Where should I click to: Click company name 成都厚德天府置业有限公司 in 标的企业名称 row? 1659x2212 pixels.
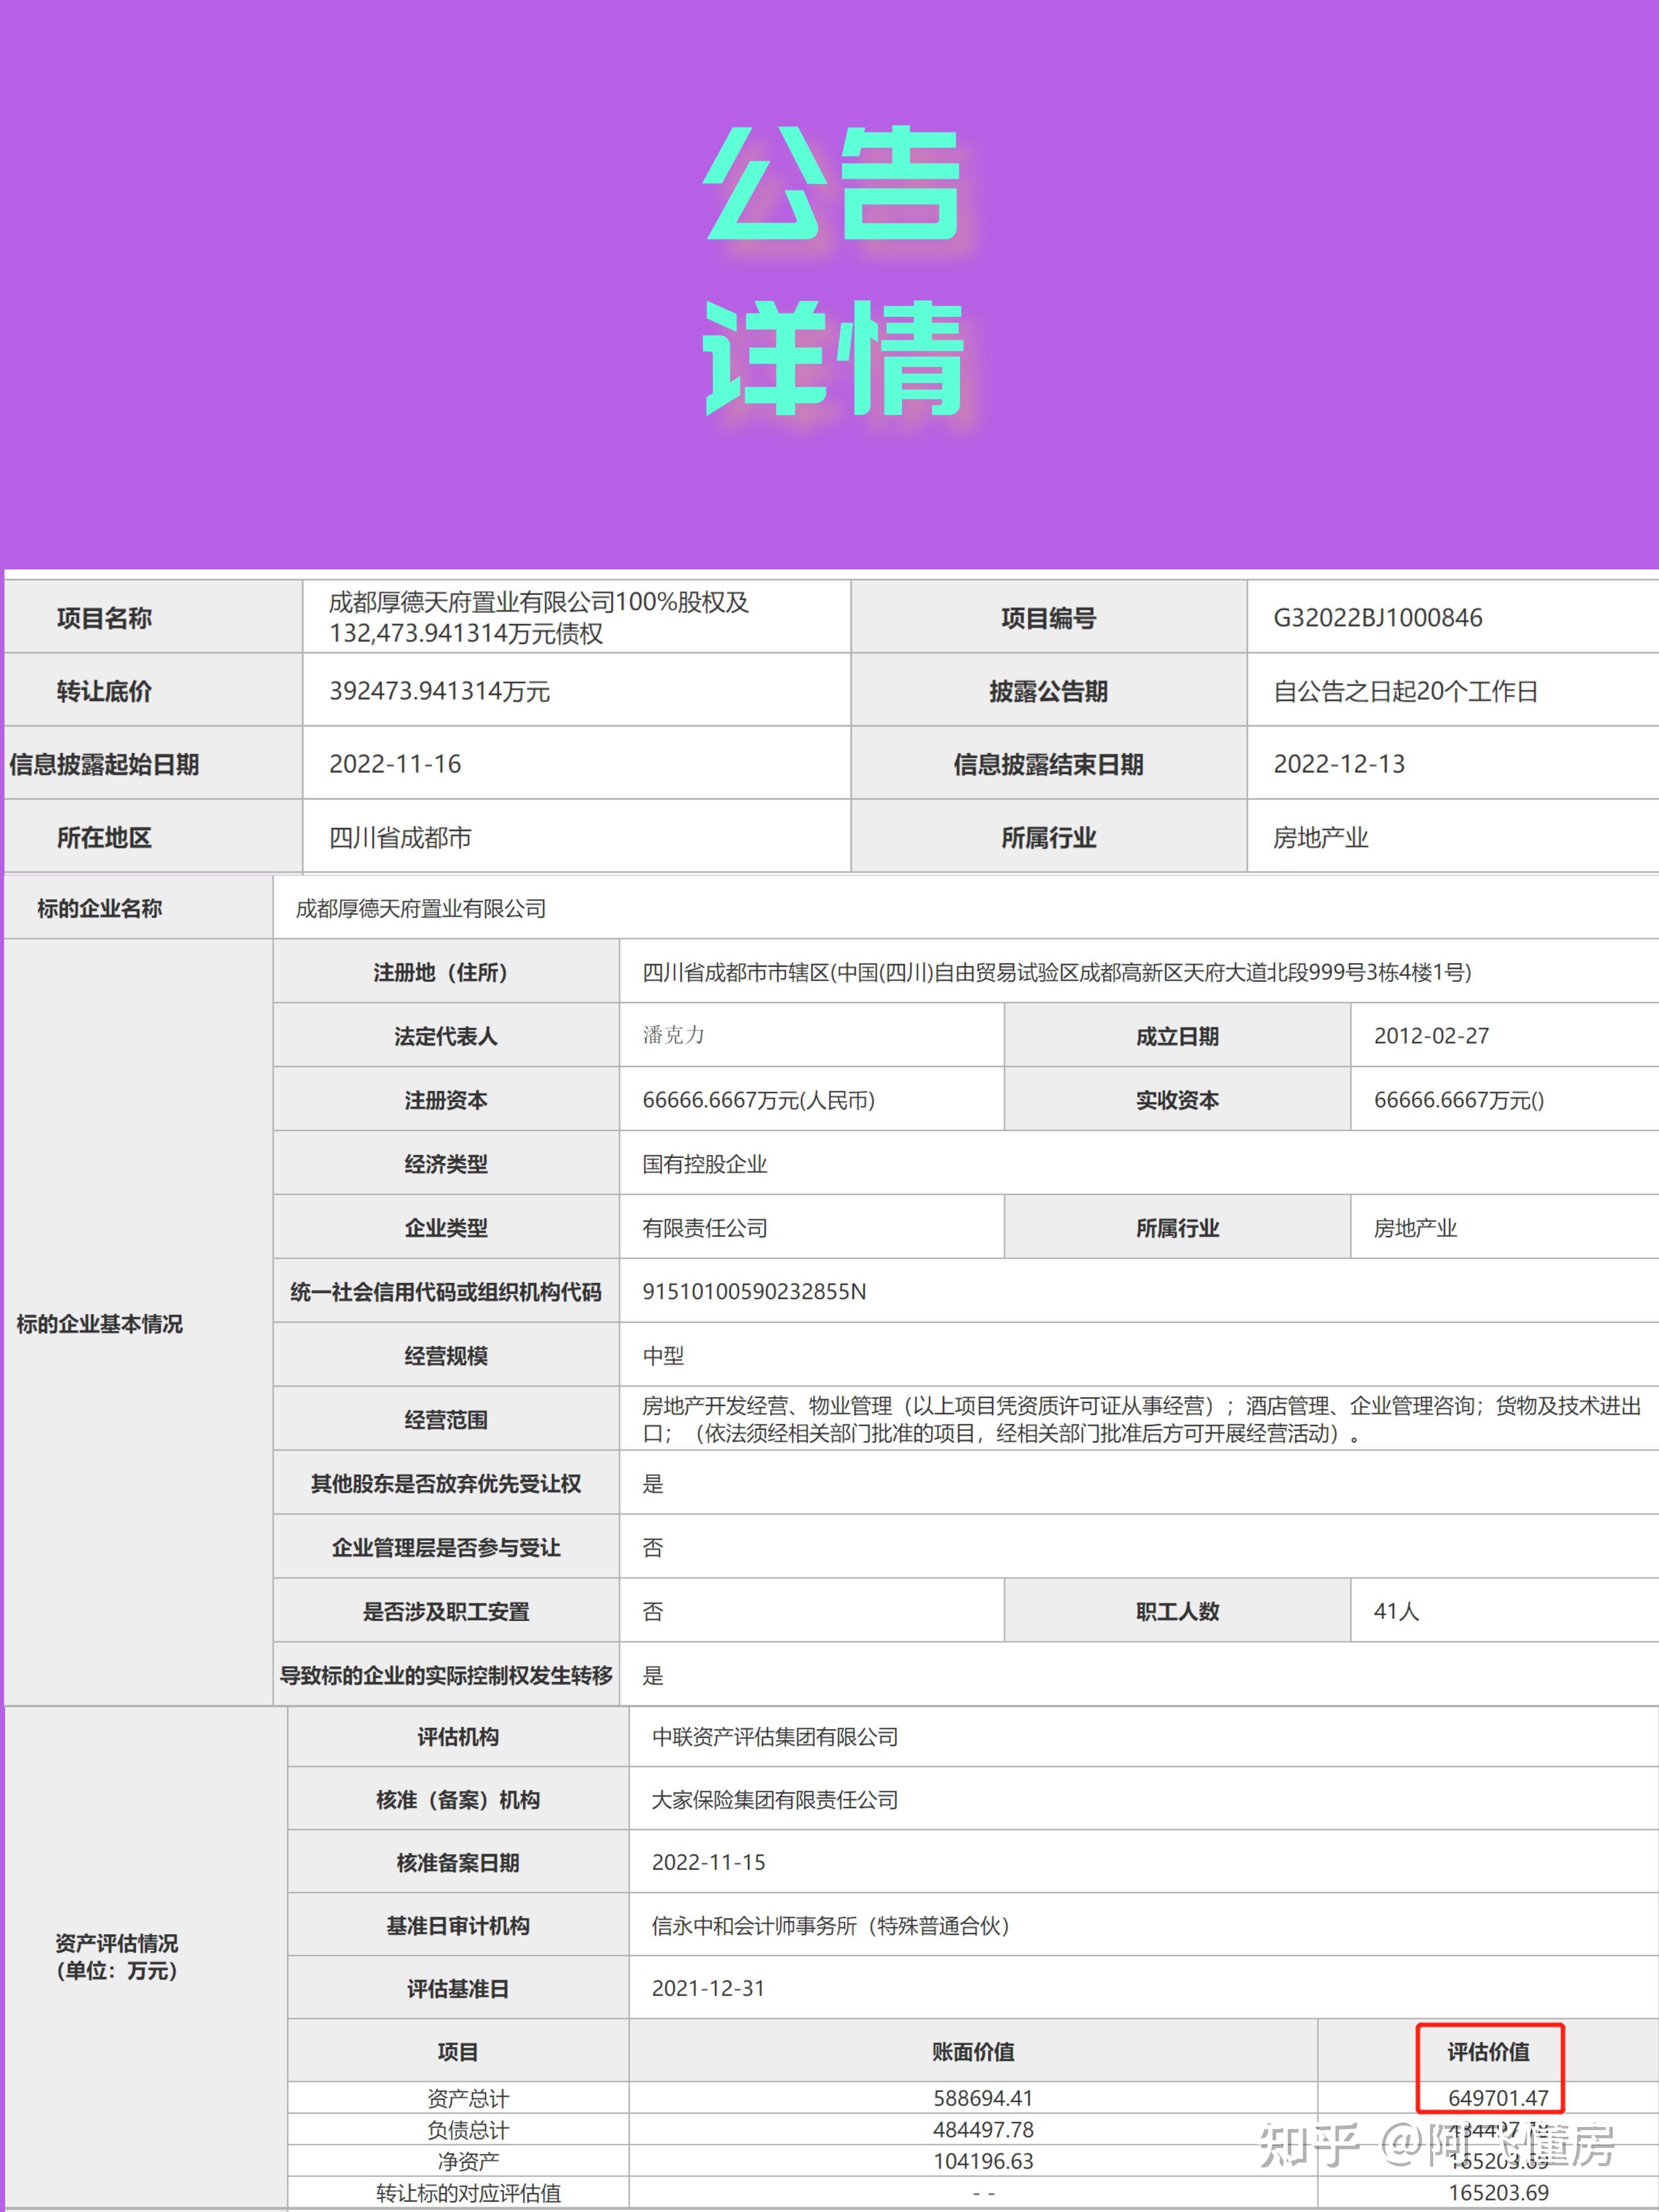[x=420, y=908]
